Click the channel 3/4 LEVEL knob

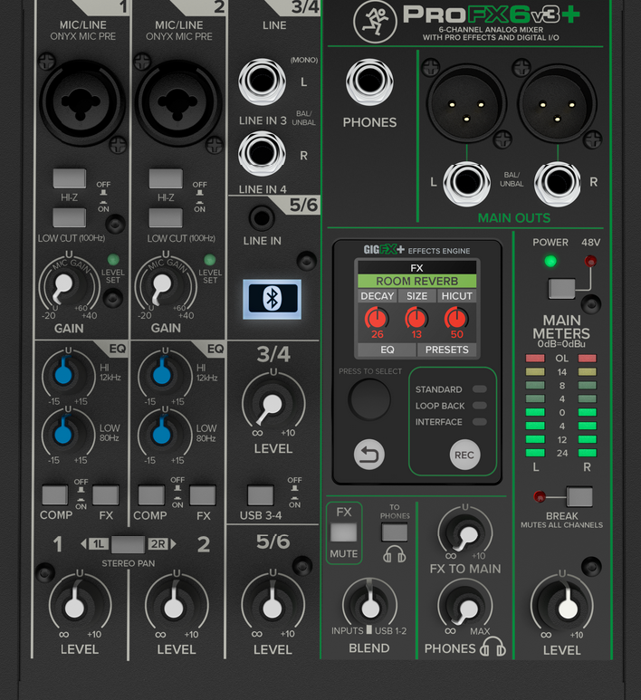point(273,405)
